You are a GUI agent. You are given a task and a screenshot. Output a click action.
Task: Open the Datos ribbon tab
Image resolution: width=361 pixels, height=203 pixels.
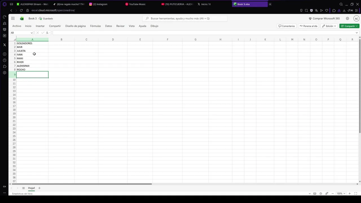(109, 26)
